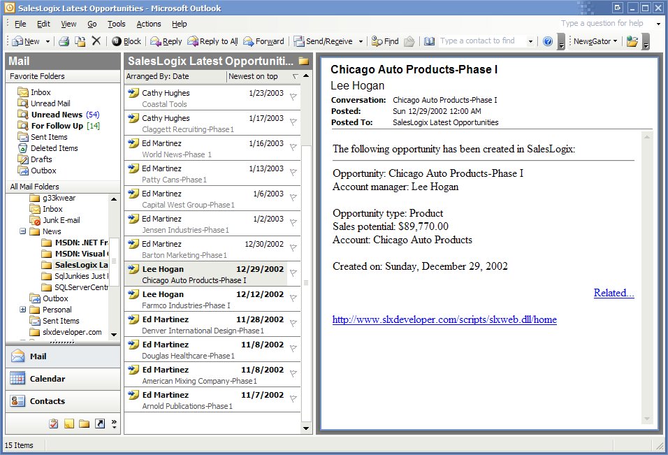Viewport: 668px width, 455px height.
Task: Click the Block sender button
Action: (x=126, y=41)
